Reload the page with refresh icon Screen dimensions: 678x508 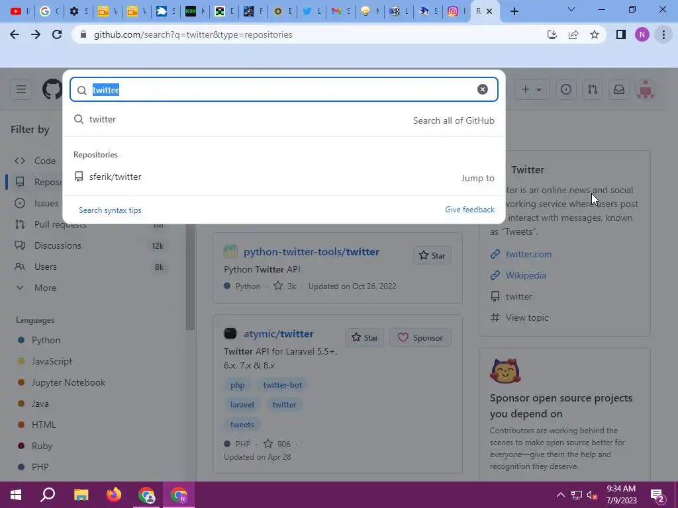tap(57, 34)
